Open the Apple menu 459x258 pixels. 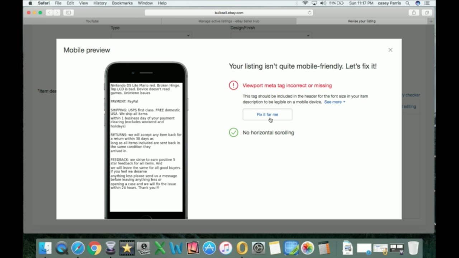[x=30, y=3]
